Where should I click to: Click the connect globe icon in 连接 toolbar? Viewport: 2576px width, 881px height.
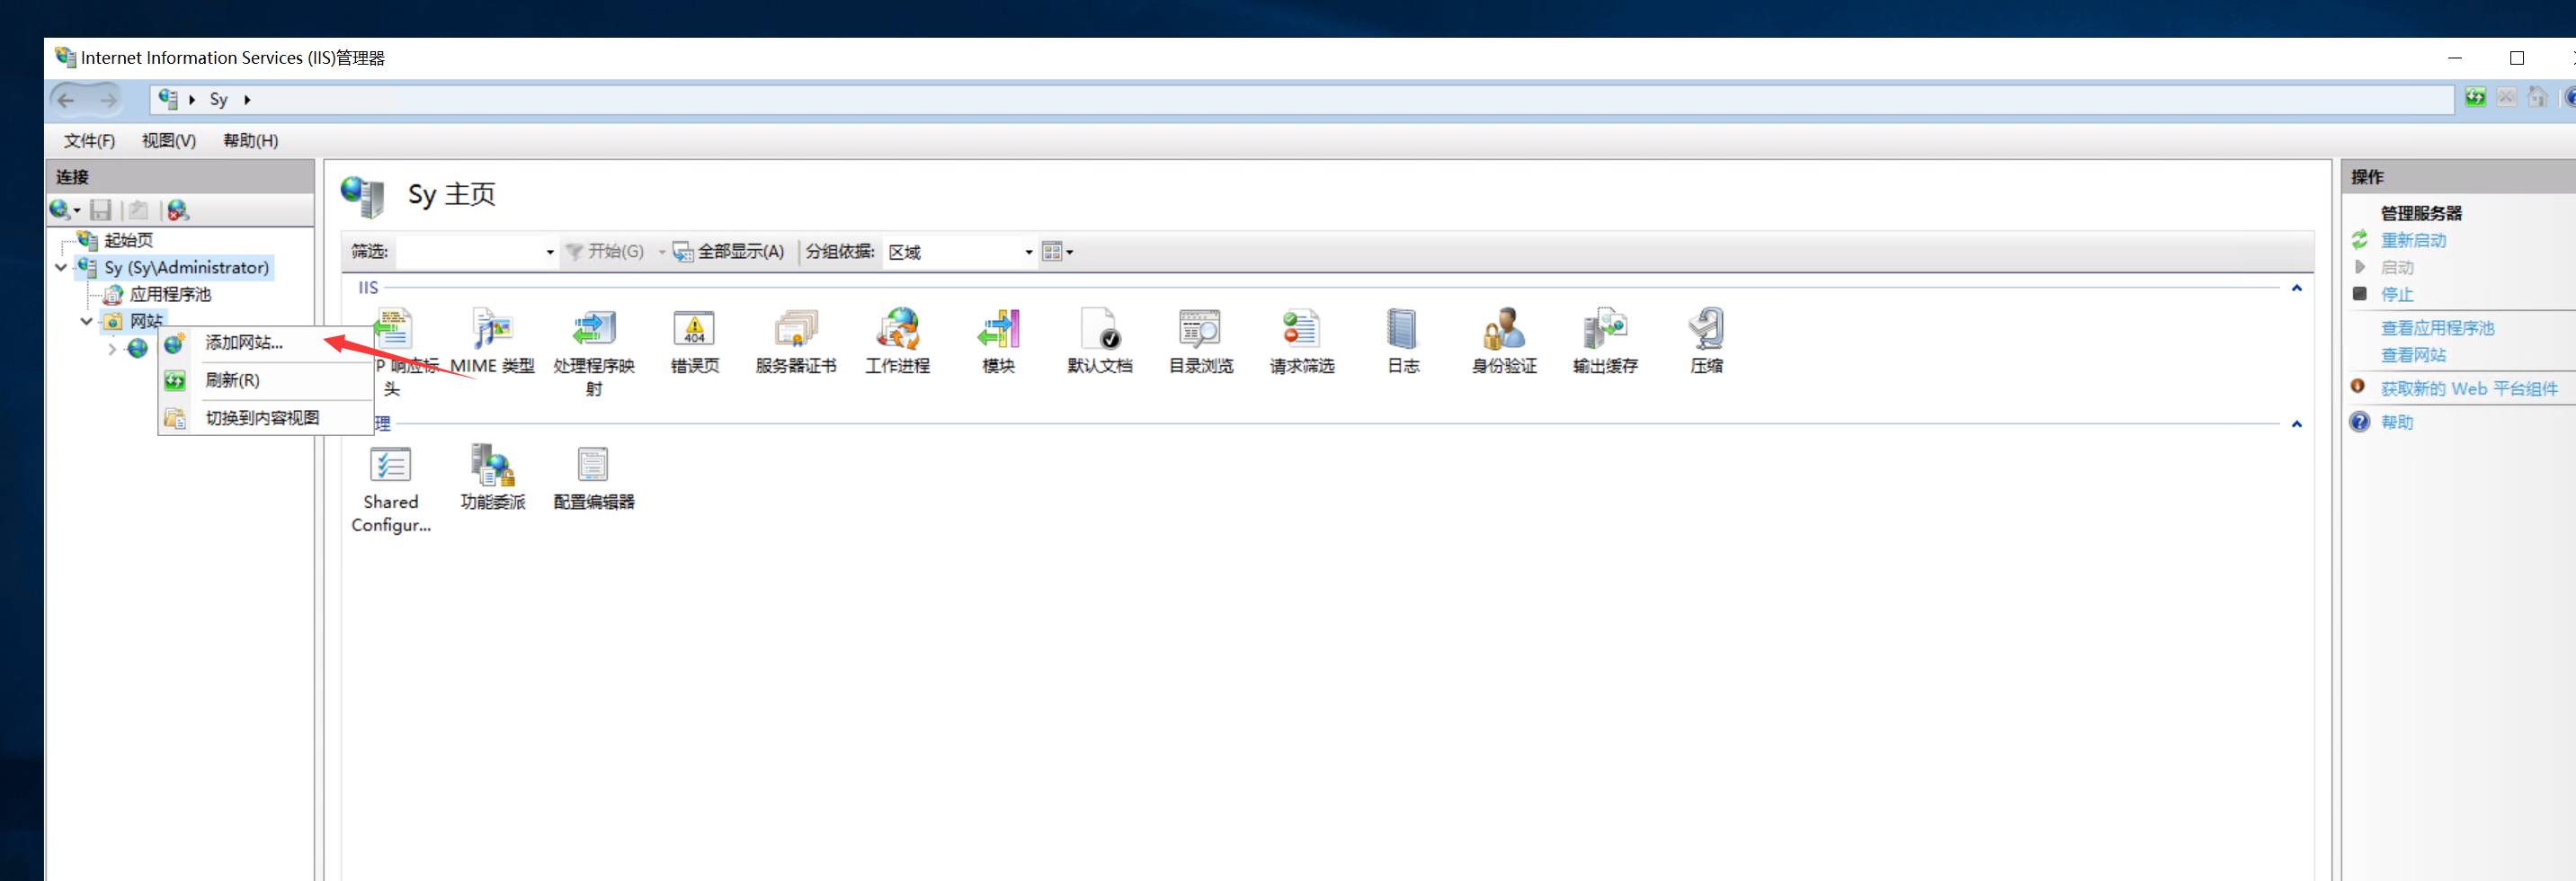click(x=60, y=210)
